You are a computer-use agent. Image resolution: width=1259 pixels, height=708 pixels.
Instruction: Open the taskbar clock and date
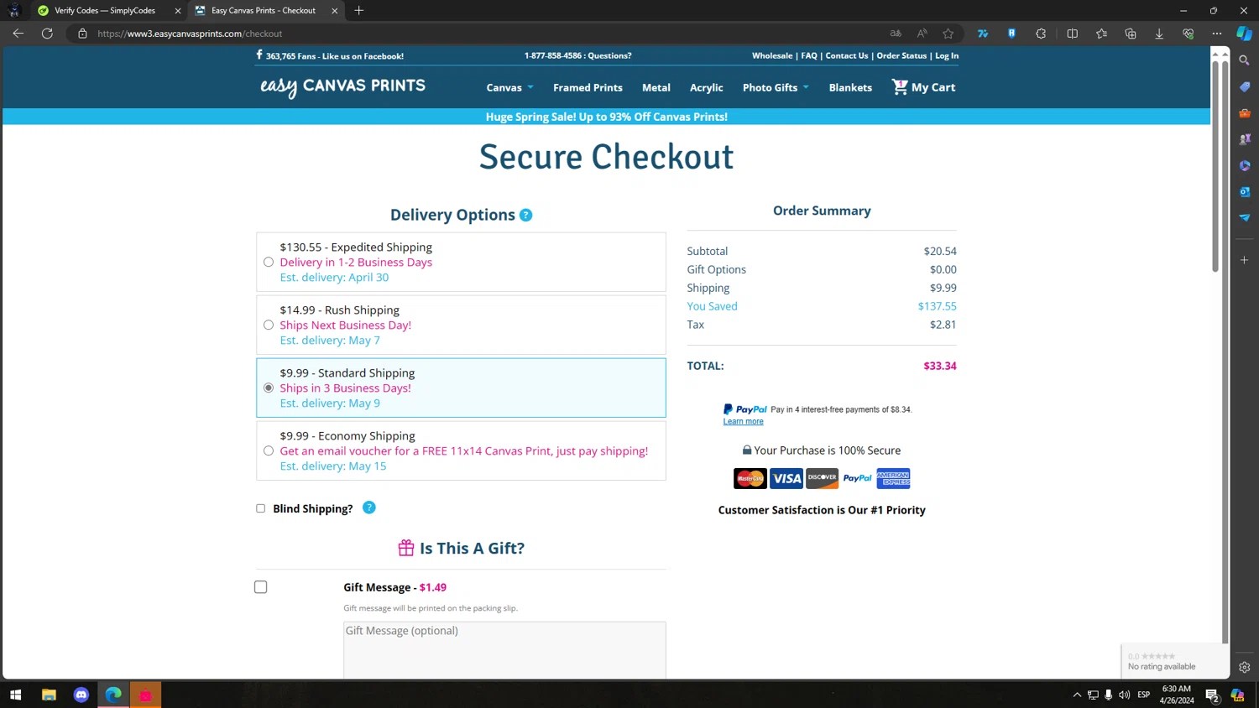[1177, 695]
